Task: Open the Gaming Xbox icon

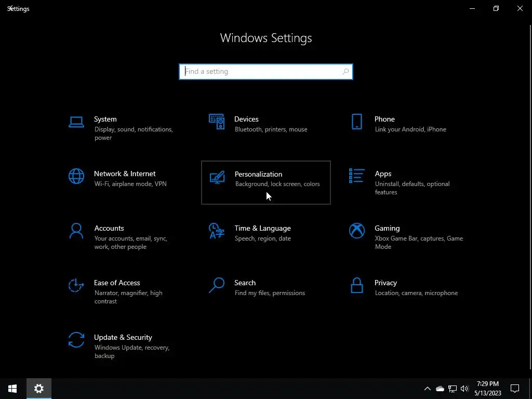Action: click(x=356, y=231)
